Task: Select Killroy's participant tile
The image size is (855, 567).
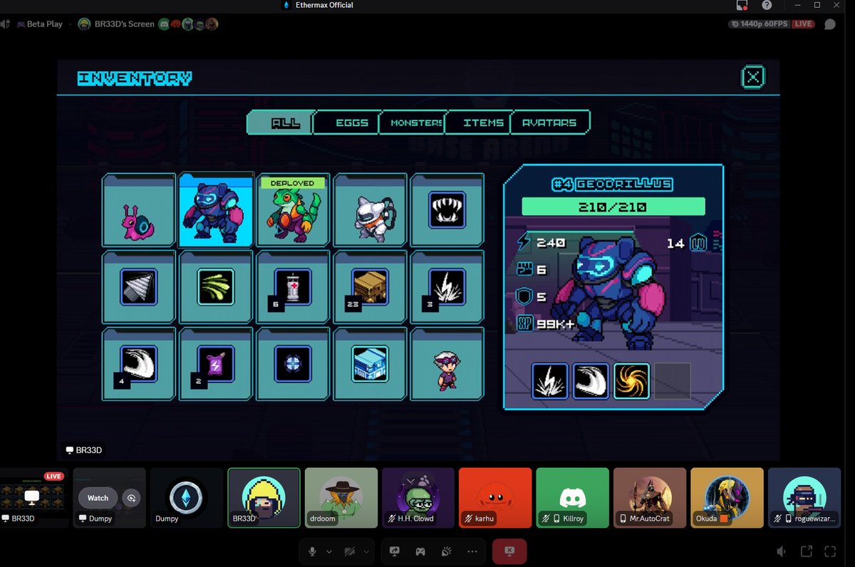Action: [x=572, y=497]
